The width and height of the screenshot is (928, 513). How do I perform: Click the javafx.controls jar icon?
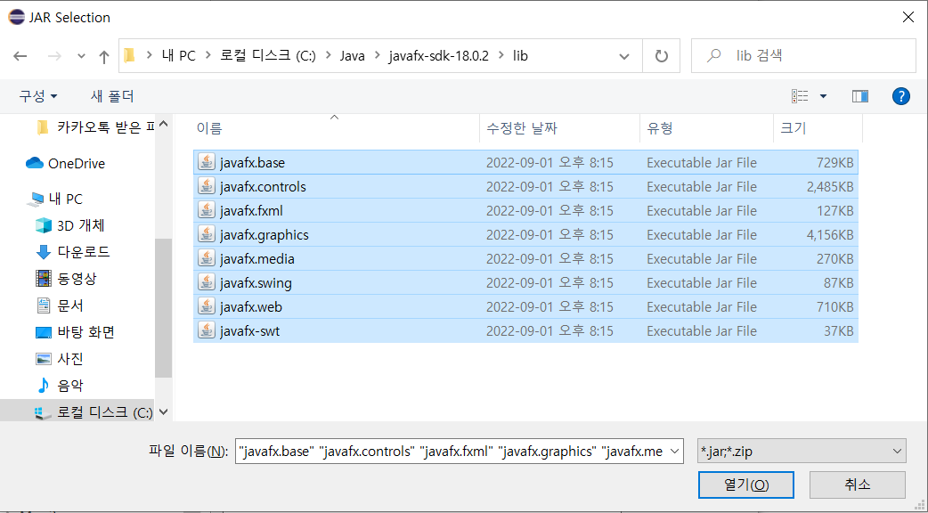206,186
